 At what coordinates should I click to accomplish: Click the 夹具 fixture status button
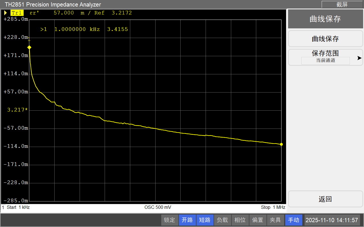point(275,220)
